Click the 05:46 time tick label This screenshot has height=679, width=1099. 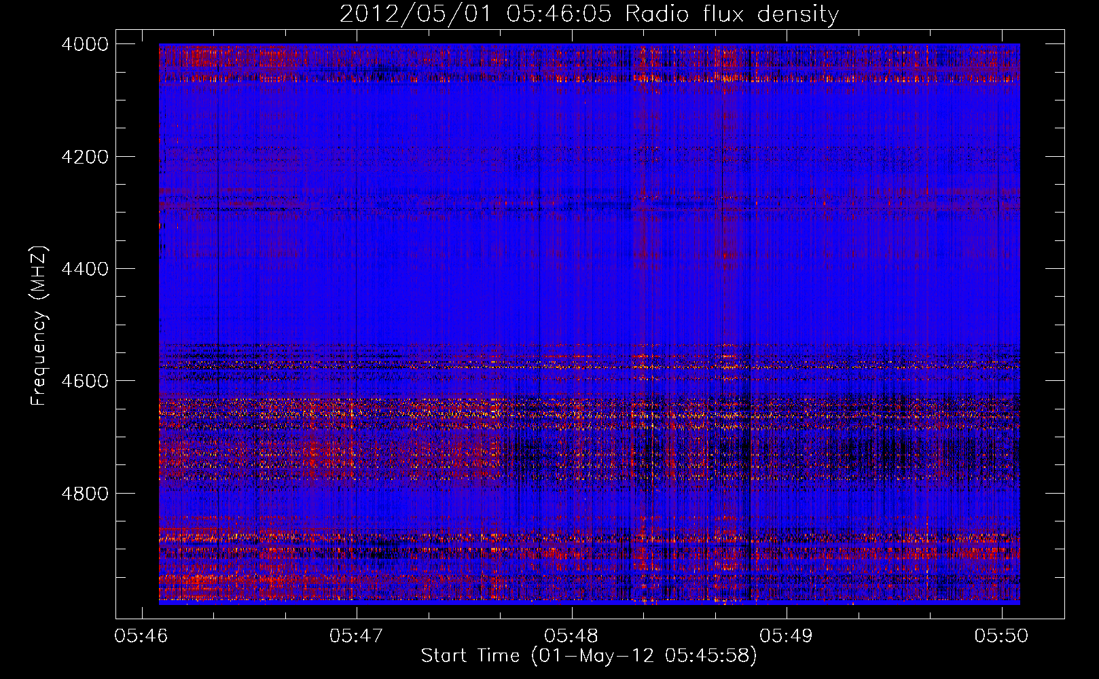coord(141,636)
